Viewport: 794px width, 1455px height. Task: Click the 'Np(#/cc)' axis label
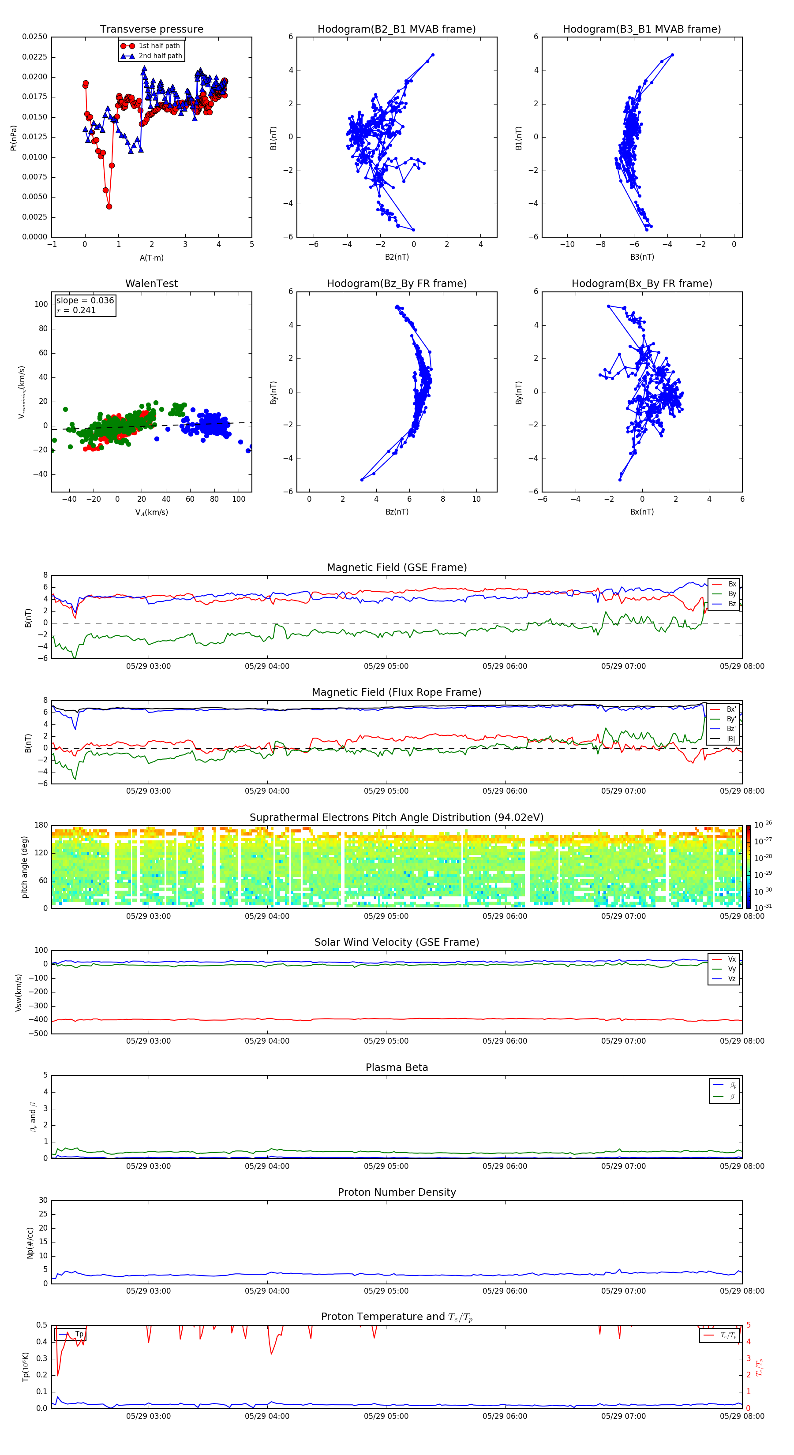pos(30,1242)
